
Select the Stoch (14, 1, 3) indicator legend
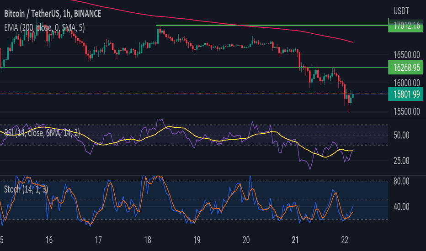pyautogui.click(x=26, y=189)
